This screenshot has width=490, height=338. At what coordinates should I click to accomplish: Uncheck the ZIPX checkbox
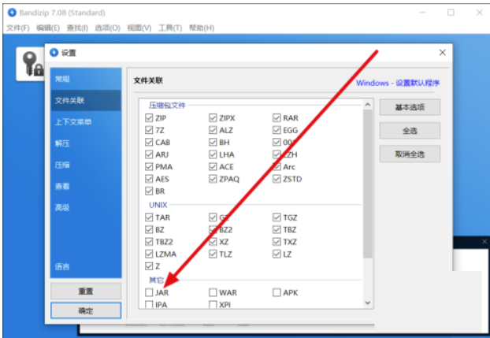pos(213,118)
